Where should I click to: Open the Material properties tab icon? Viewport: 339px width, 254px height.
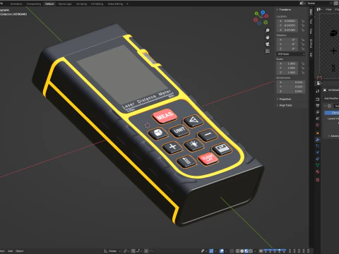(318, 171)
